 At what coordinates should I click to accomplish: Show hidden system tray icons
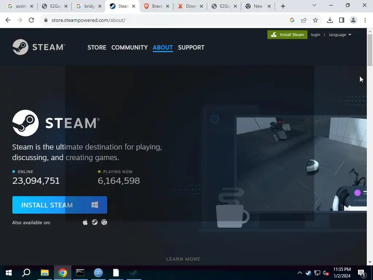[x=300, y=273]
